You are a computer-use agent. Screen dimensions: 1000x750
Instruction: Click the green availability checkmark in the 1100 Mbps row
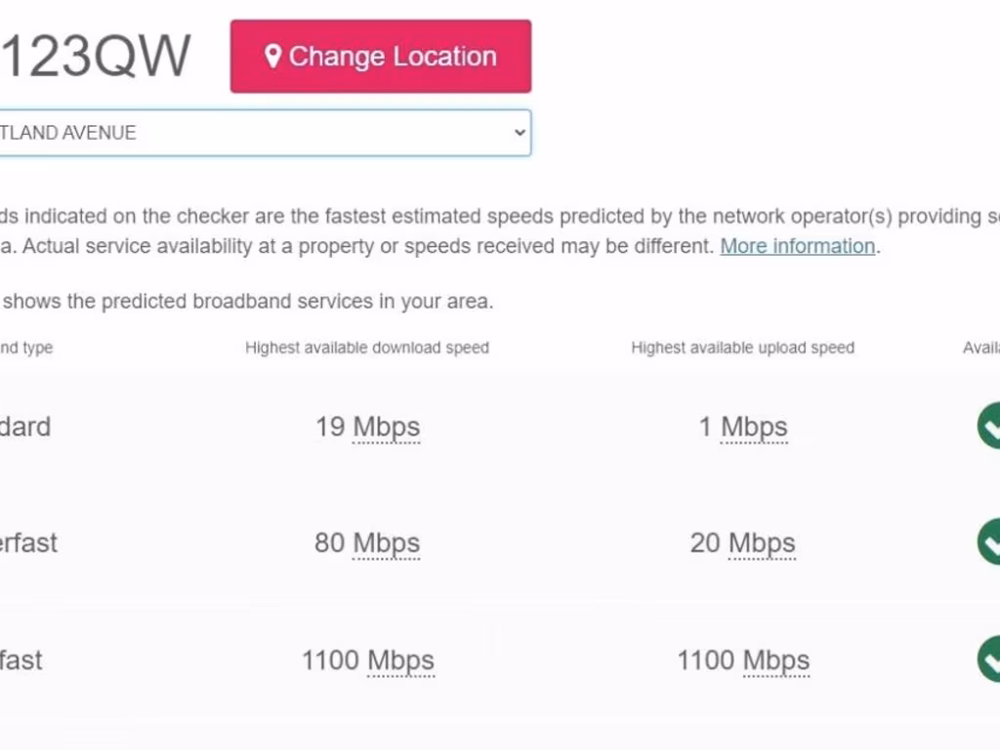click(x=988, y=659)
